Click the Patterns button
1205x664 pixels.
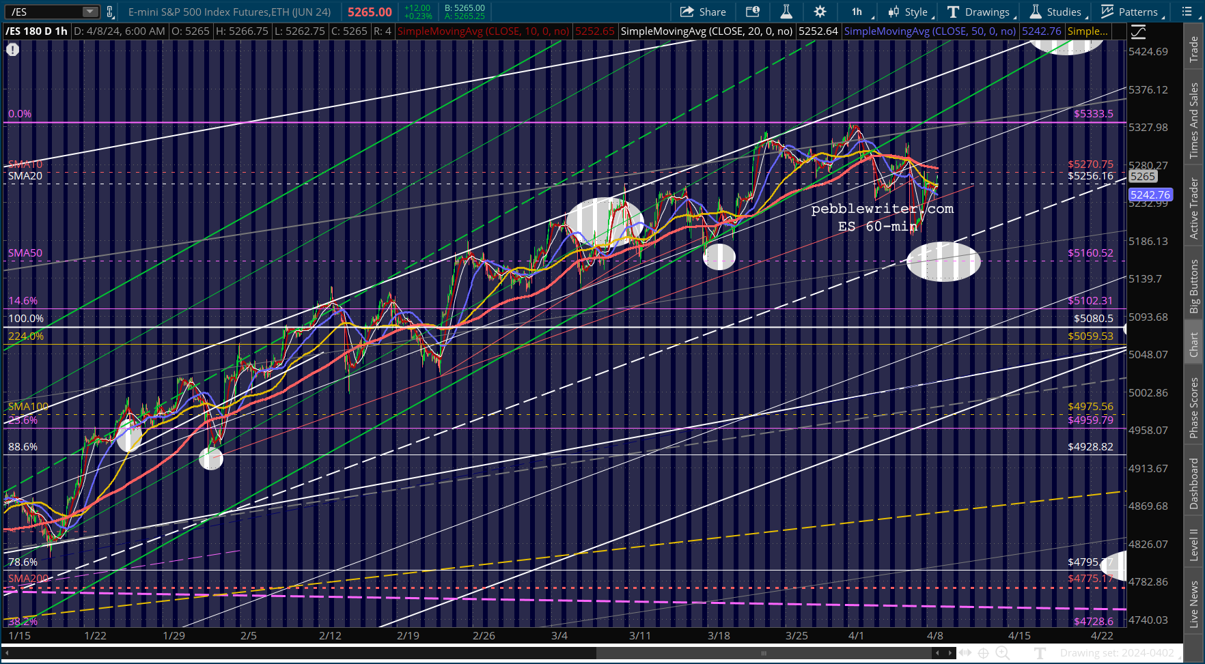(x=1129, y=12)
